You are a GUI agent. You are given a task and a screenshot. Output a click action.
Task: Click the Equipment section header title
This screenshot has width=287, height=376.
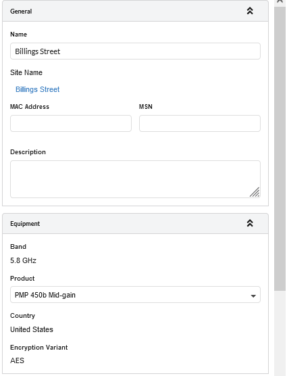pos(25,223)
